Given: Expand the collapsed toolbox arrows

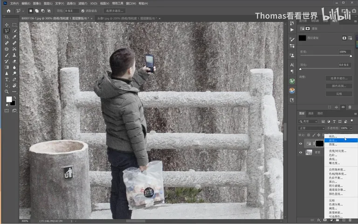Looking at the screenshot, I should (x=4, y=16).
